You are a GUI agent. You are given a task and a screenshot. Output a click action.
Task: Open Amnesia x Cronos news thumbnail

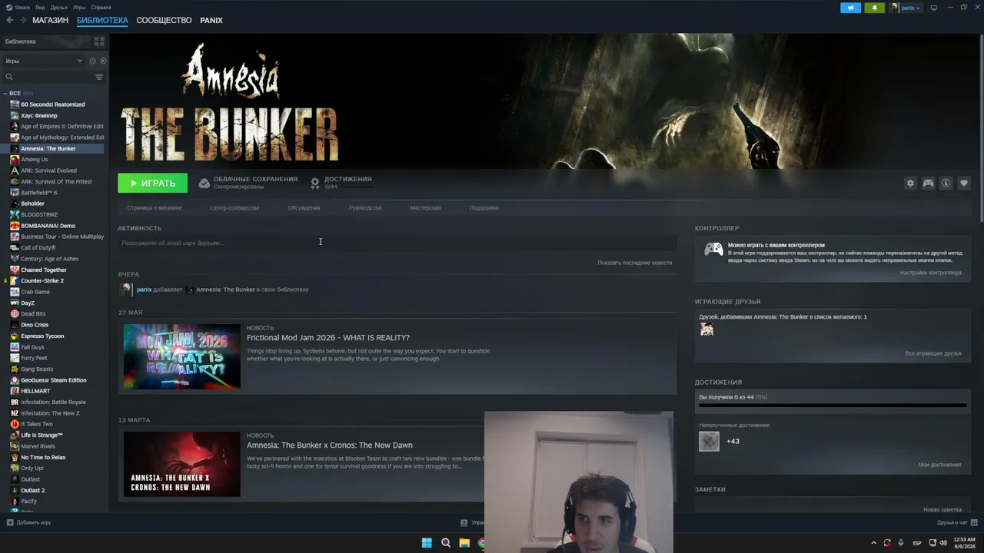(182, 464)
